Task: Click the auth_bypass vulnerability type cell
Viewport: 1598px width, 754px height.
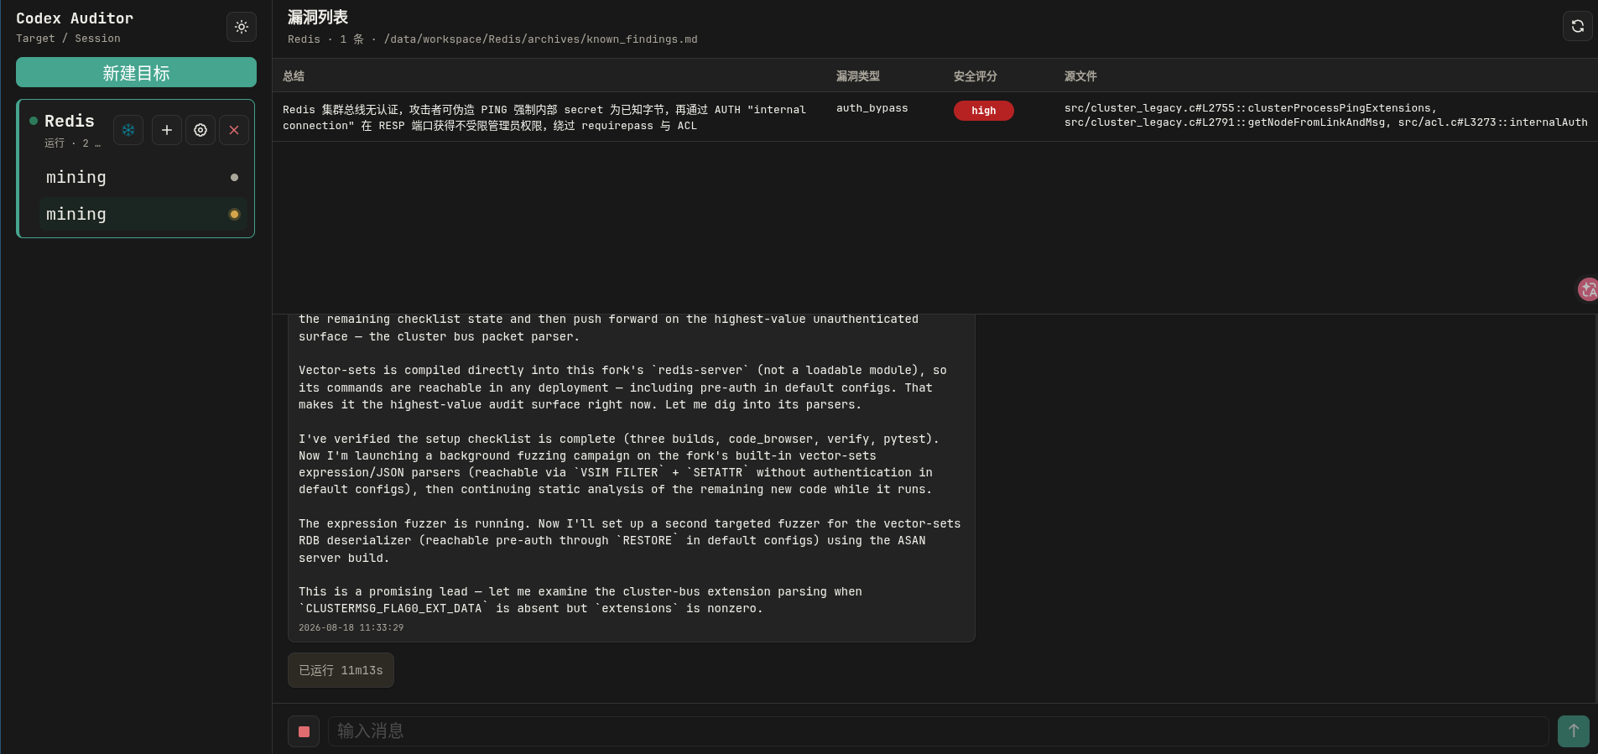Action: (x=872, y=108)
